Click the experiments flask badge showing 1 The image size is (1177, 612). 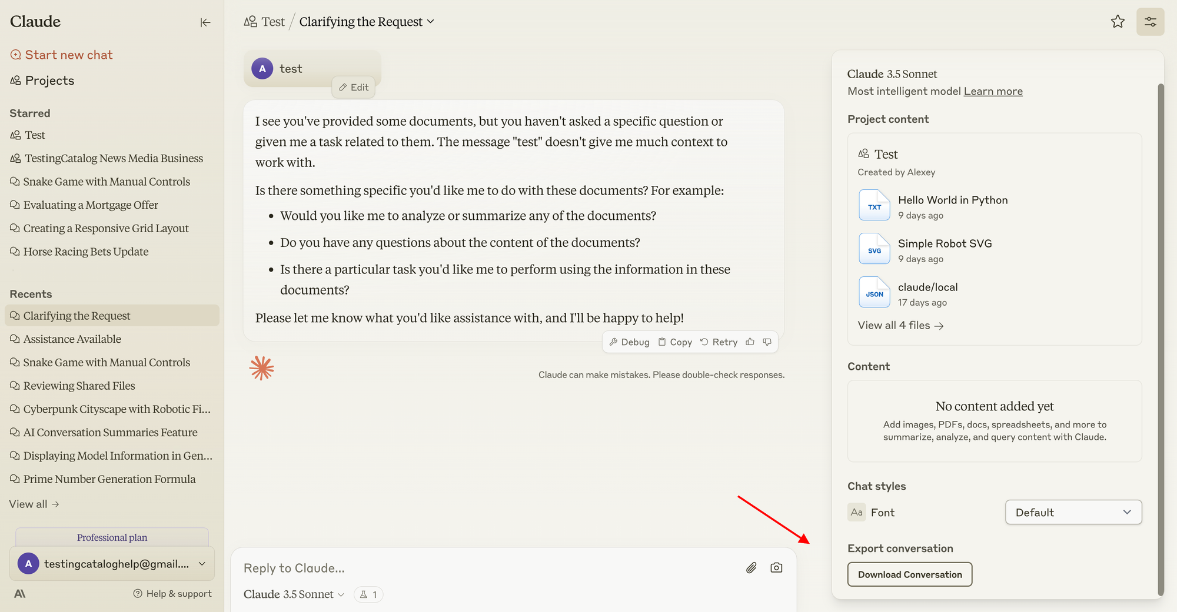click(x=368, y=594)
